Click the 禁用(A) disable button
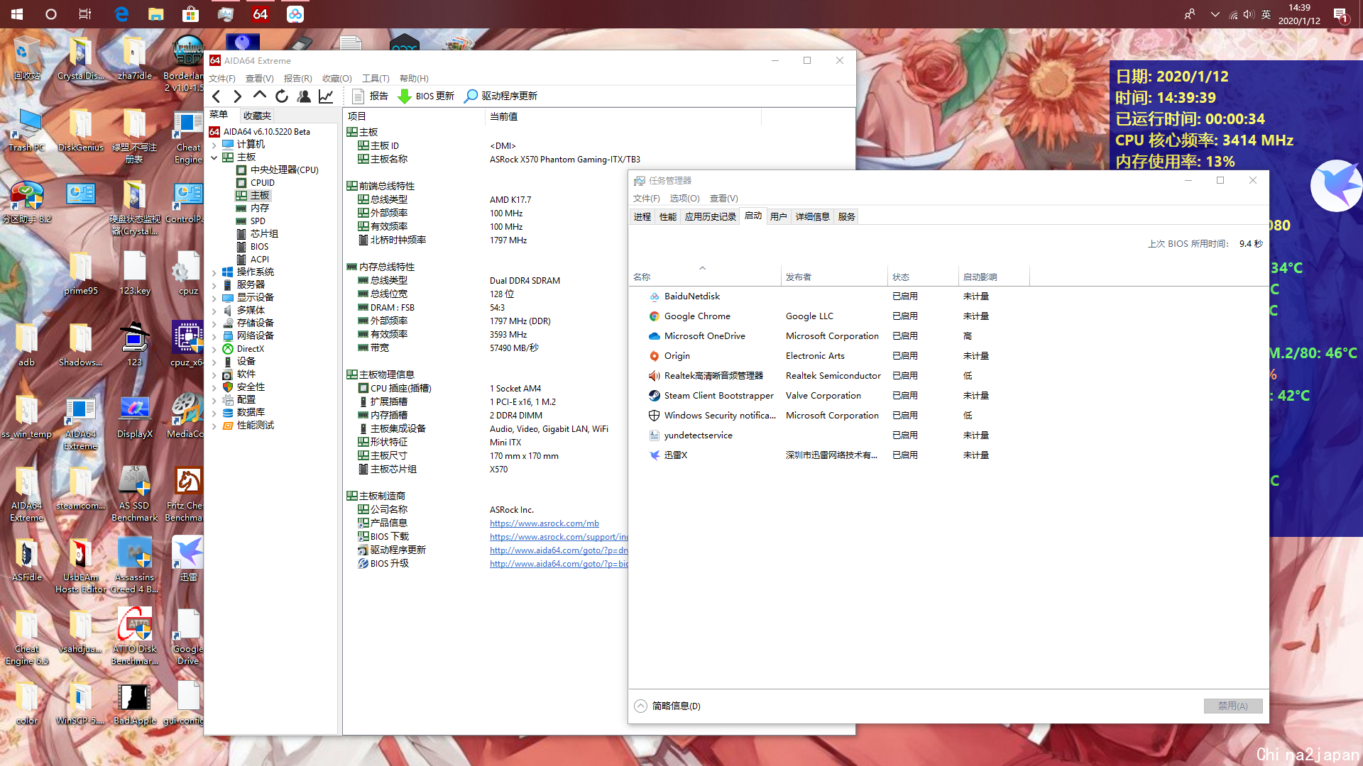The width and height of the screenshot is (1363, 766). pyautogui.click(x=1233, y=706)
